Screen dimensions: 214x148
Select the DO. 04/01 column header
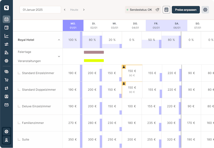pyautogui.click(x=136, y=26)
